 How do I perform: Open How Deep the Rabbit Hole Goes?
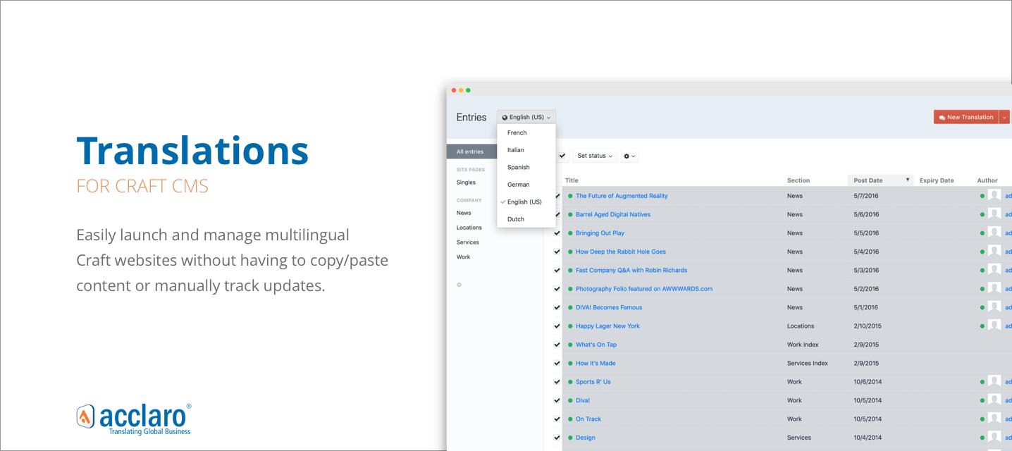point(621,252)
